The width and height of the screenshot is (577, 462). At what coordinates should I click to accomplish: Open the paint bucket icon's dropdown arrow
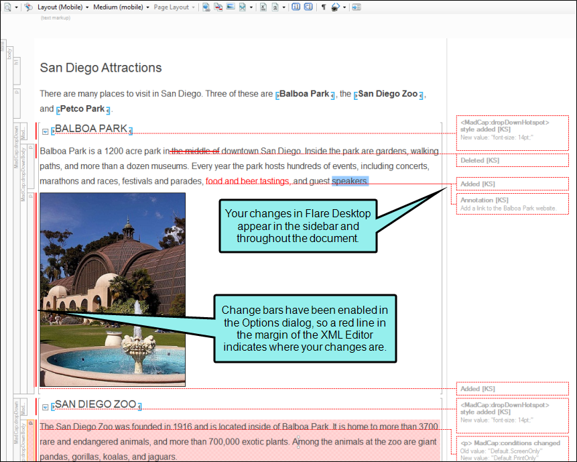click(344, 7)
